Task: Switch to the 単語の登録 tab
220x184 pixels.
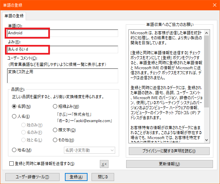Action: [x=14, y=16]
